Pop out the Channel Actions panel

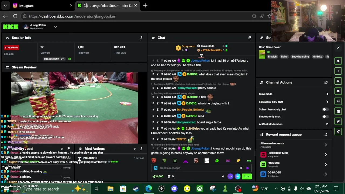click(x=326, y=82)
